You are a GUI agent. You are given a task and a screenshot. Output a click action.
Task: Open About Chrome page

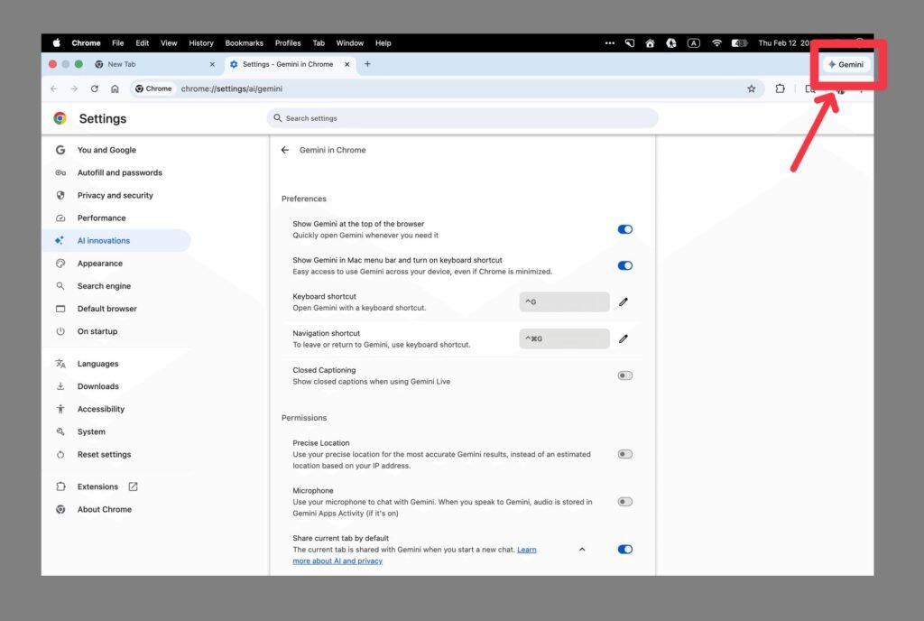116,510
